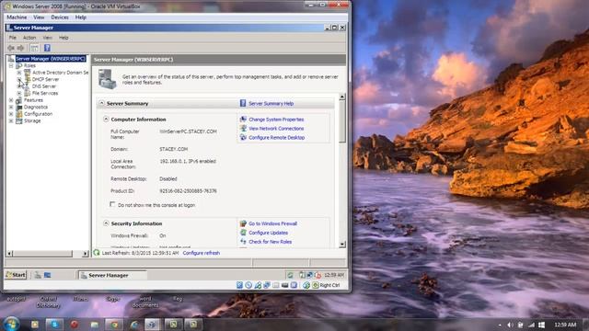Select the DHCP Server tree item
The image size is (589, 331).
coord(45,80)
